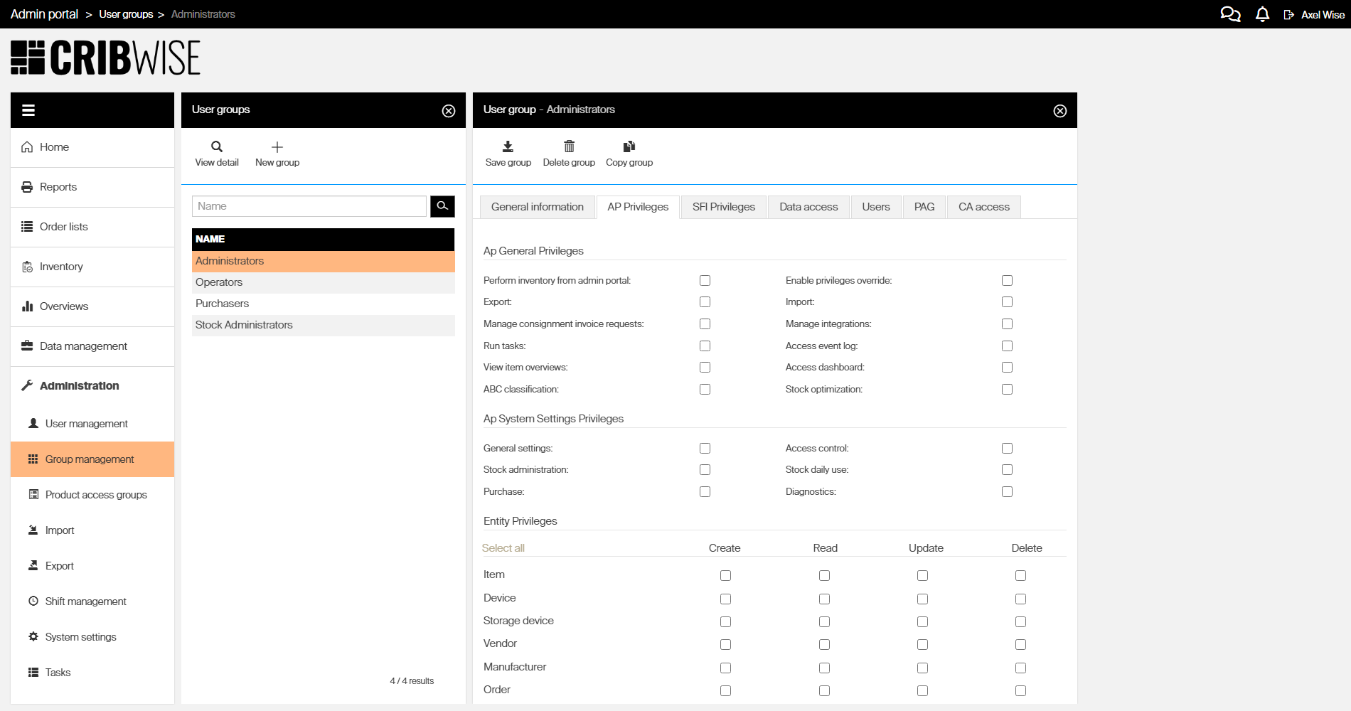Viewport: 1351px width, 711px height.
Task: Click the View detail magnifier icon
Action: click(x=217, y=146)
